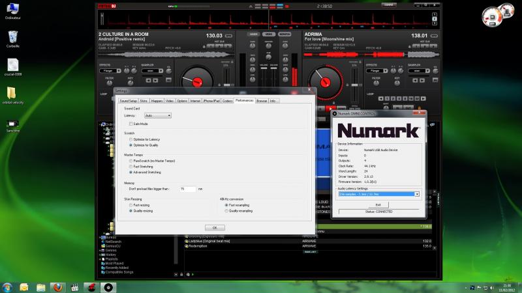Click the Windows Start orb
The width and height of the screenshot is (522, 293).
[8, 286]
